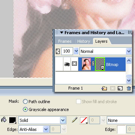Image resolution: width=135 pixels, height=135 pixels.
Task: Delete selection with the trash can icon
Action: pos(129,88)
